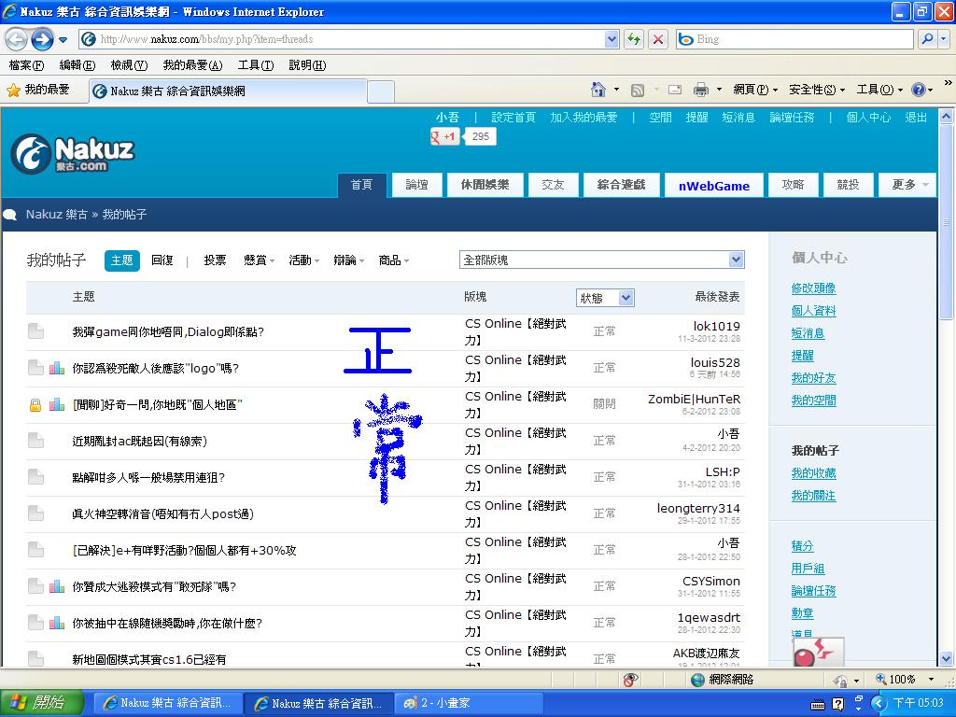Image resolution: width=956 pixels, height=717 pixels.
Task: Open the 我的最愛(A) menu
Action: [192, 65]
